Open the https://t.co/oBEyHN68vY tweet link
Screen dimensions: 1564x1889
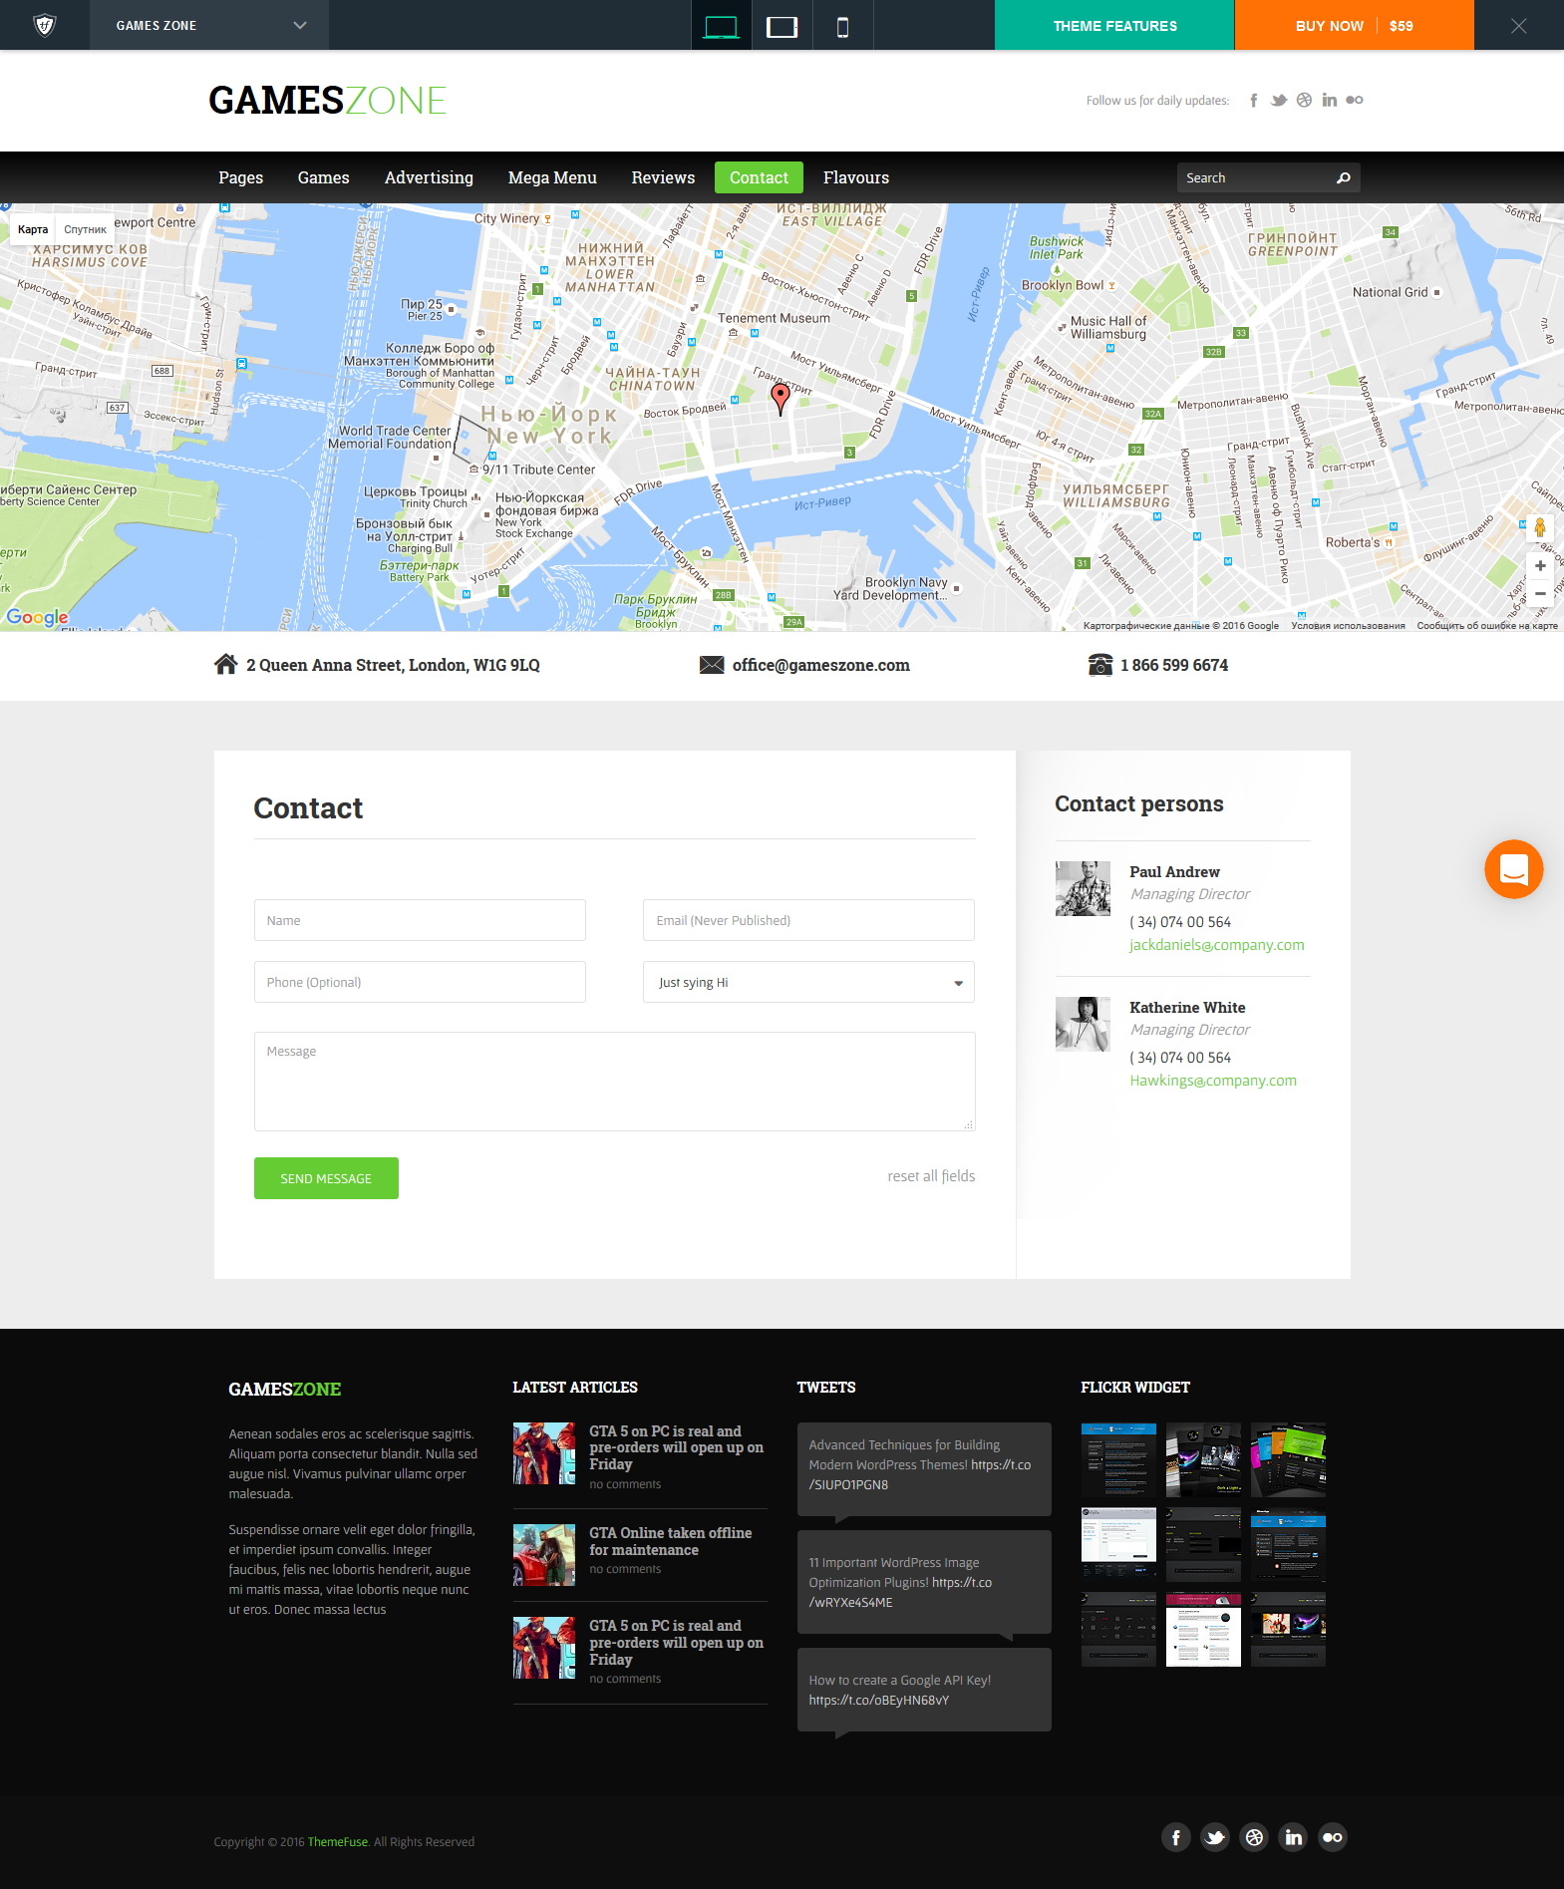point(879,1701)
